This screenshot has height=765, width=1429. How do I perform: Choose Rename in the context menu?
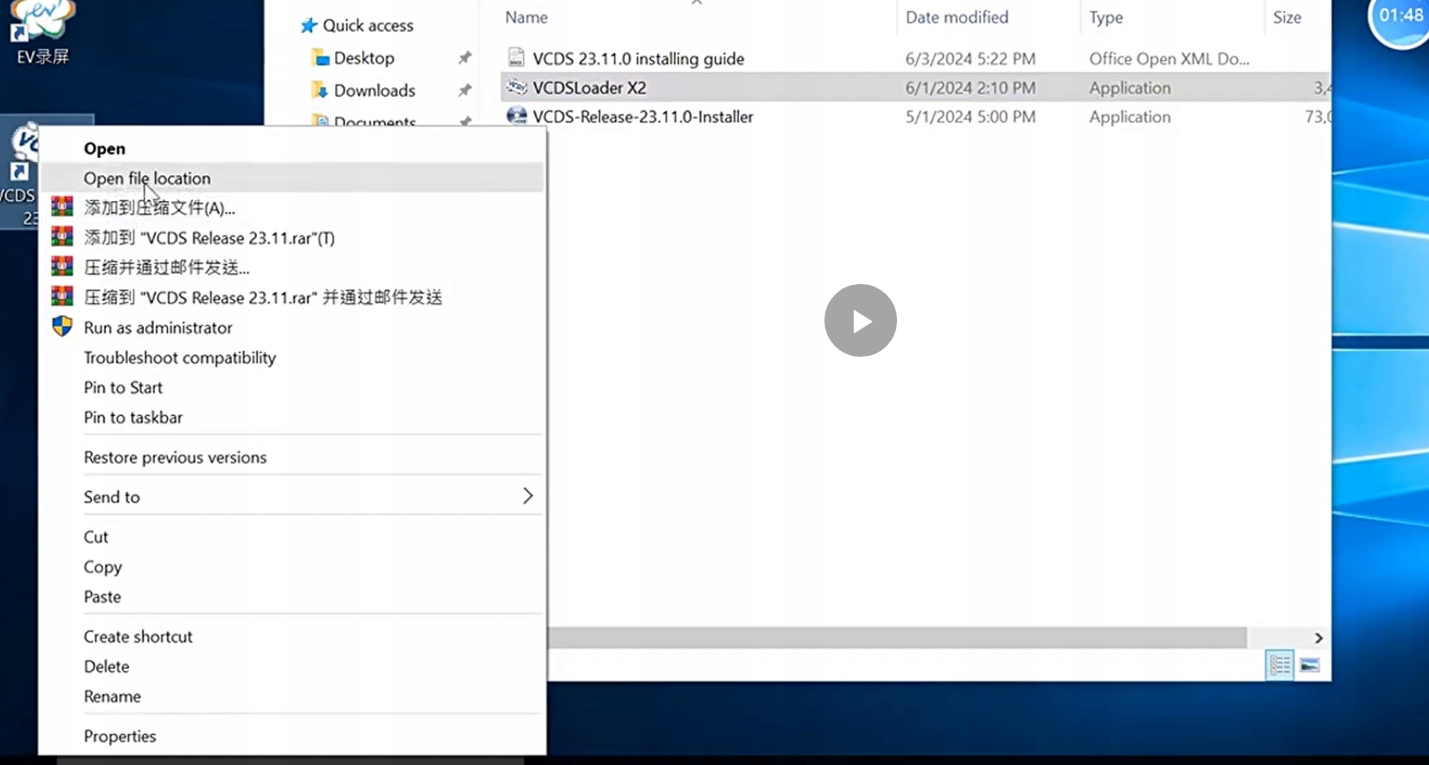click(112, 697)
